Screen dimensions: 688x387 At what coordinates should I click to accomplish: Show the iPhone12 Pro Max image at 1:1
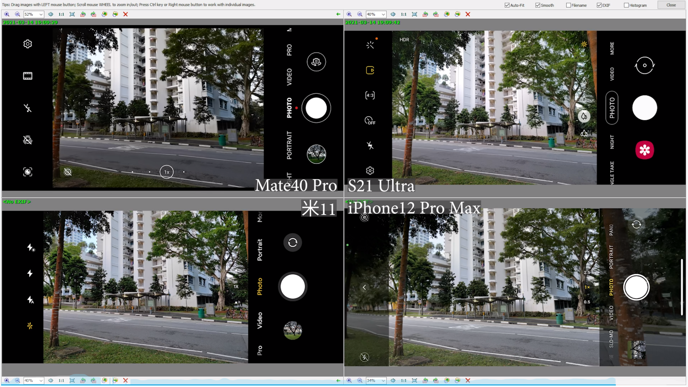point(403,381)
